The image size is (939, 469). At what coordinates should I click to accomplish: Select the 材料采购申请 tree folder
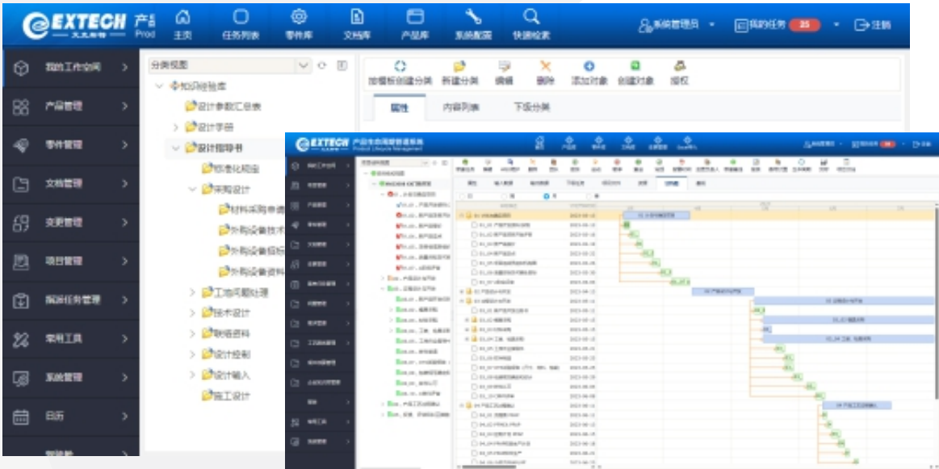coord(252,210)
